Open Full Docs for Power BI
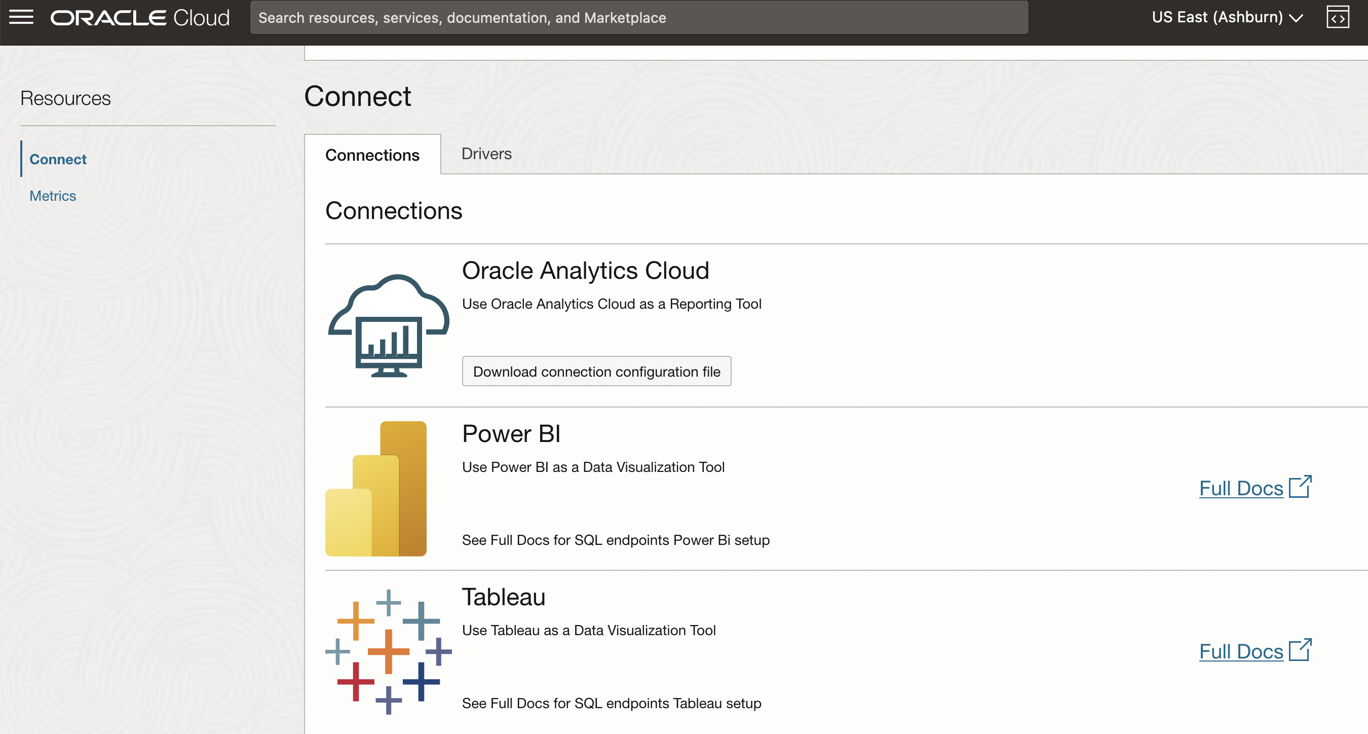The image size is (1368, 734). 1240,488
